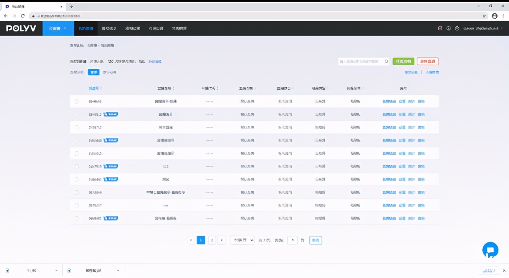Image resolution: width=509 pixels, height=278 pixels.
Task: Tick the checkbox on the first table row
Action: coord(77,102)
